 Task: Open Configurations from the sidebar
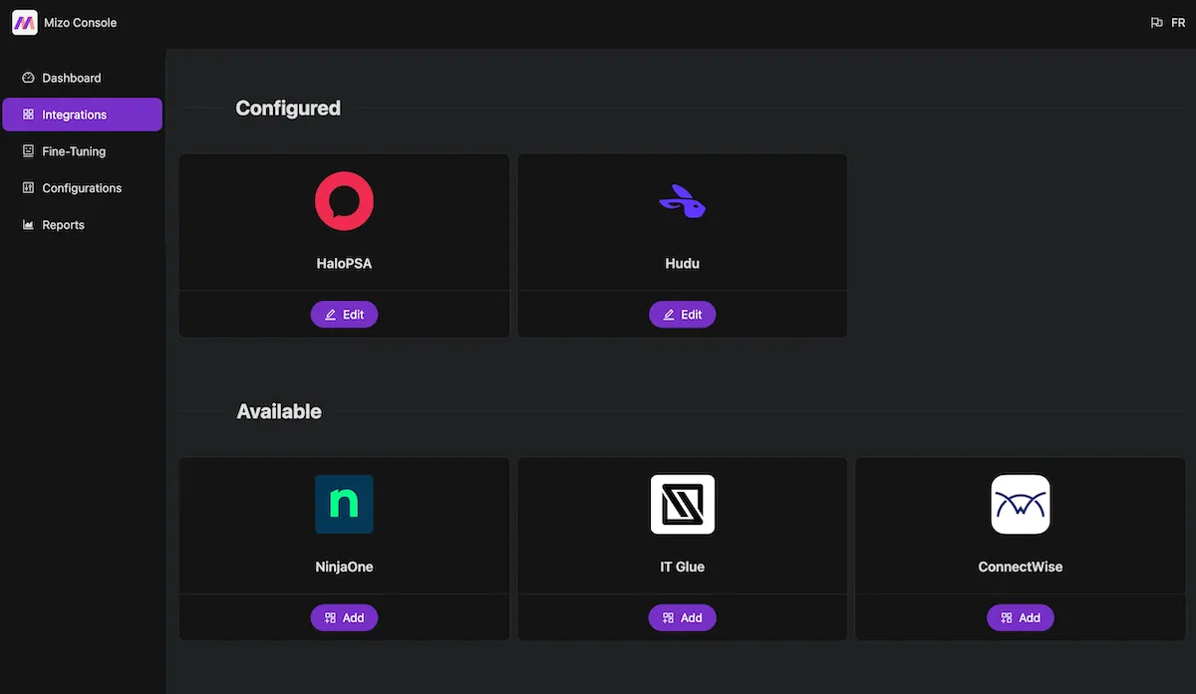coord(81,188)
